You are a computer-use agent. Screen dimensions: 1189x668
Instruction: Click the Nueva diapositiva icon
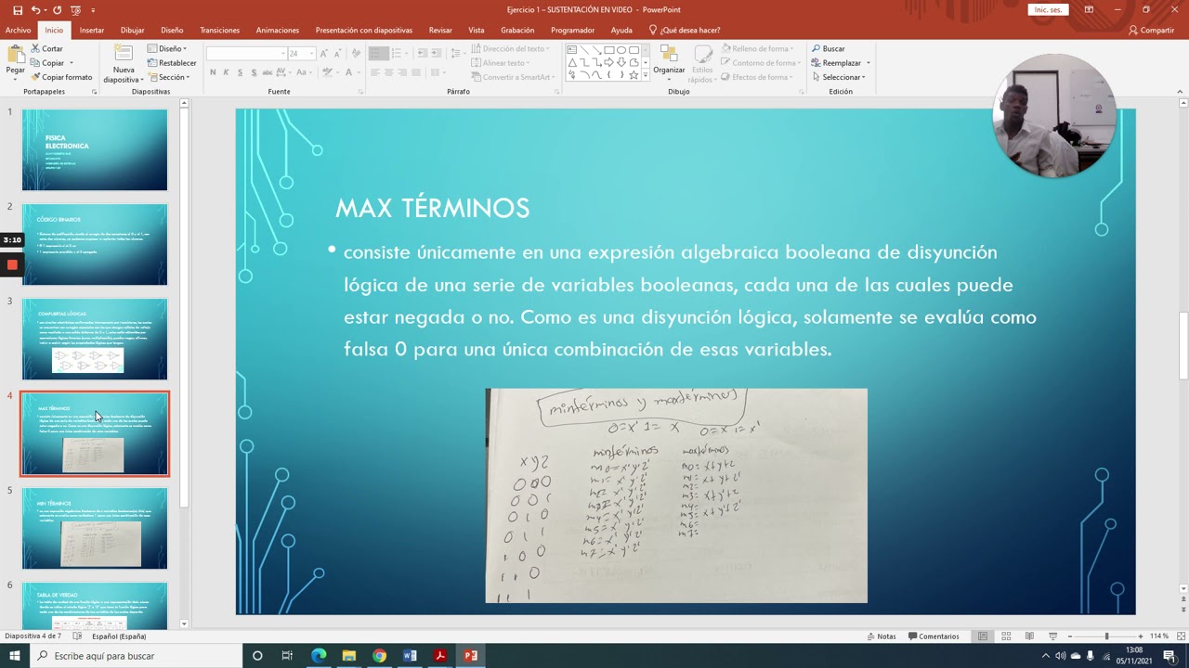(x=124, y=54)
